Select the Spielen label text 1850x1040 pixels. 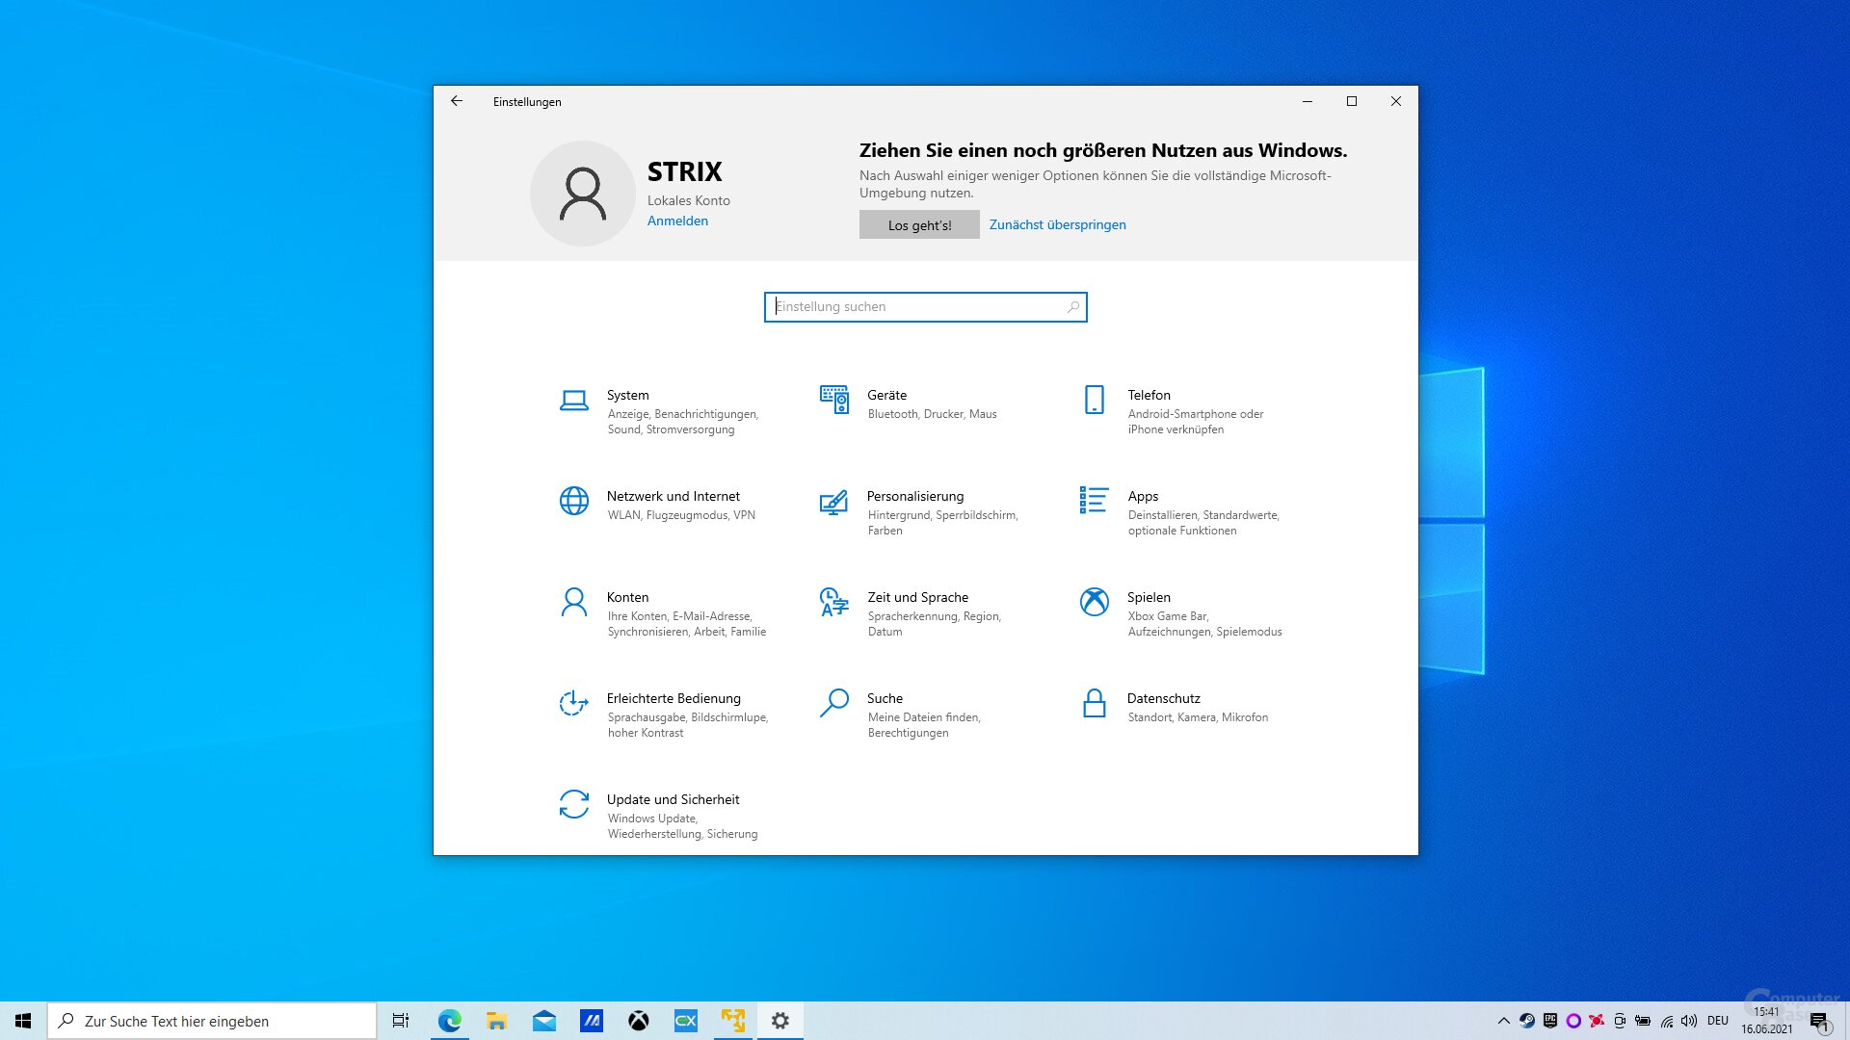1149,597
